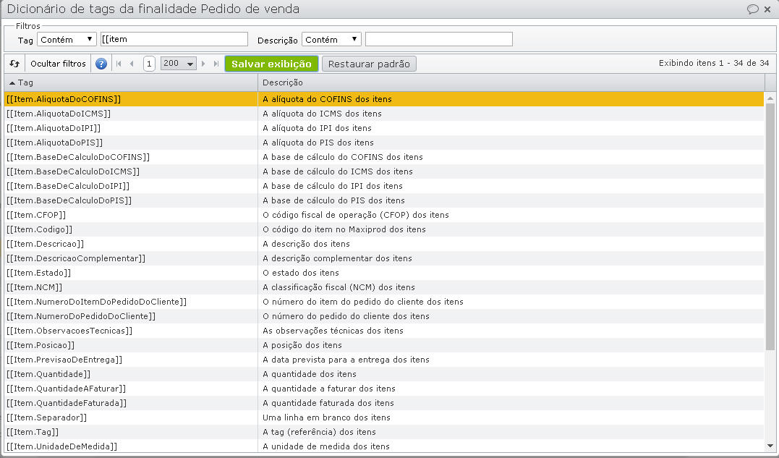Image resolution: width=779 pixels, height=458 pixels.
Task: Click description 'A data prevista para a entrega dos itens'
Action: pyautogui.click(x=346, y=359)
